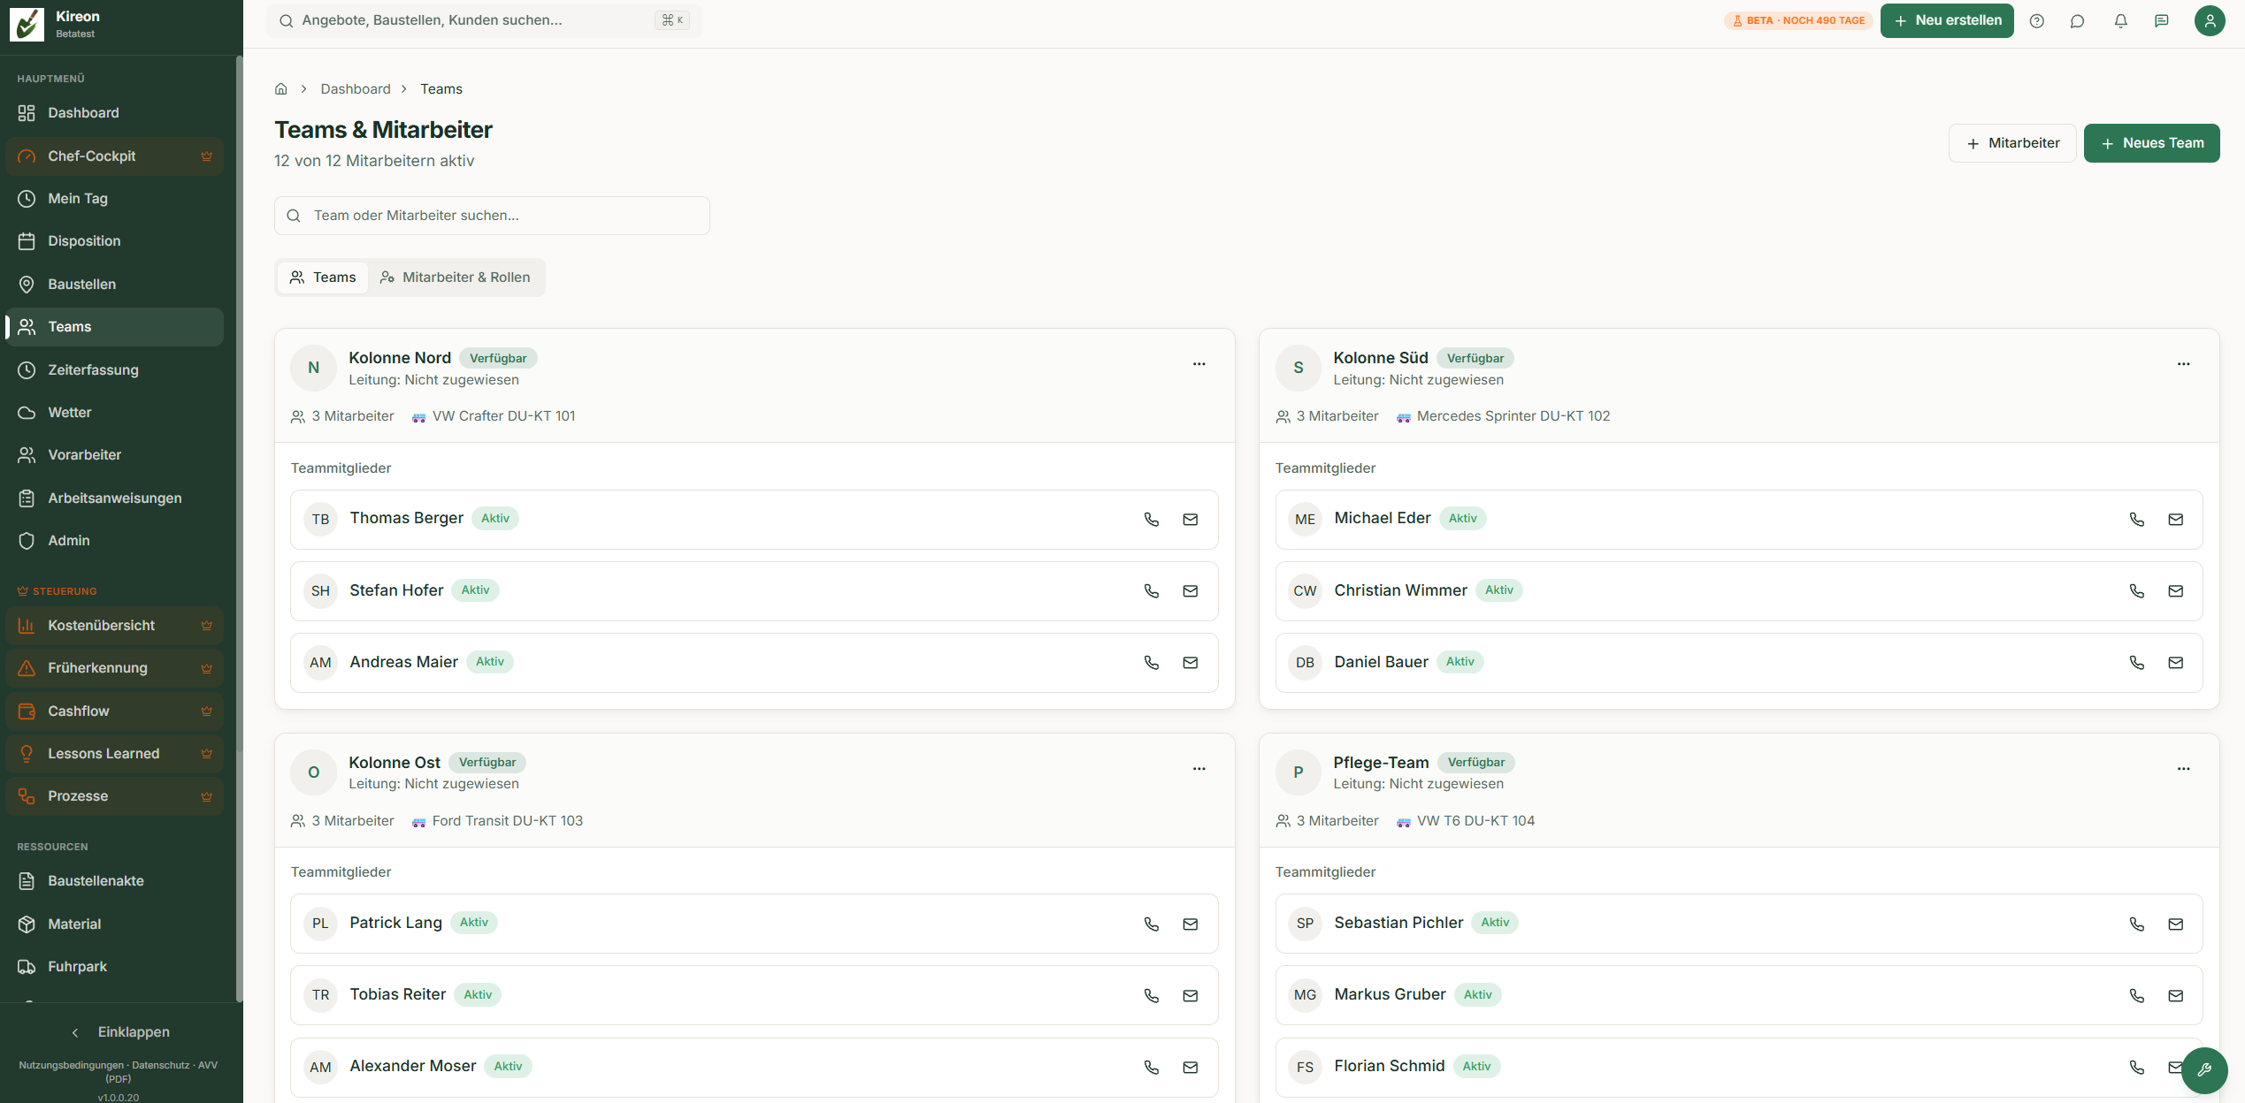The width and height of the screenshot is (2245, 1103).
Task: Email Stefan Hofer via mail icon
Action: [1190, 591]
